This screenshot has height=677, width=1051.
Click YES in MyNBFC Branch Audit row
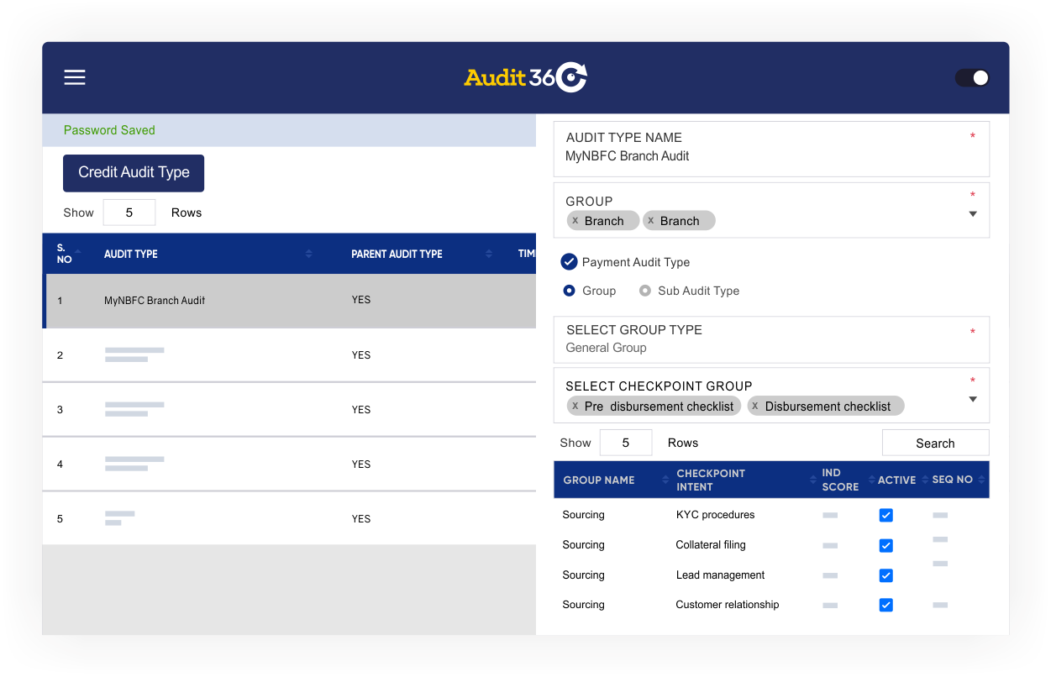point(361,300)
